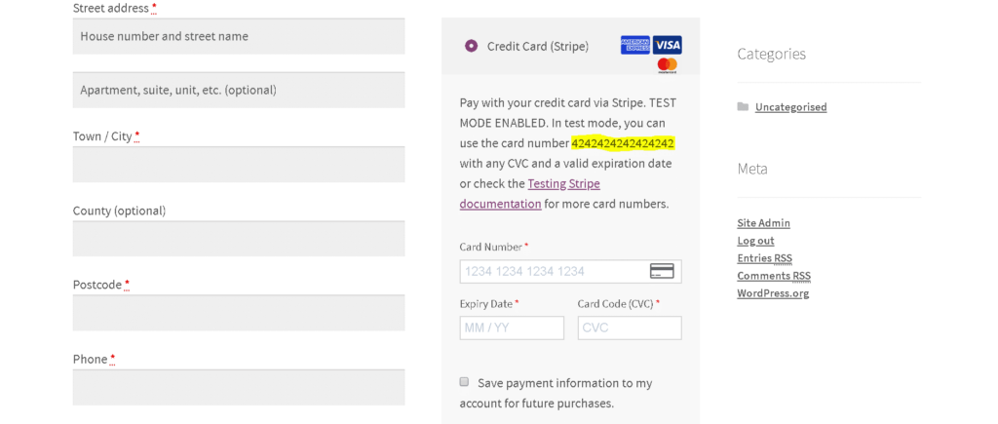The height and width of the screenshot is (424, 998).
Task: Click the Card Code CVC field
Action: coord(630,328)
